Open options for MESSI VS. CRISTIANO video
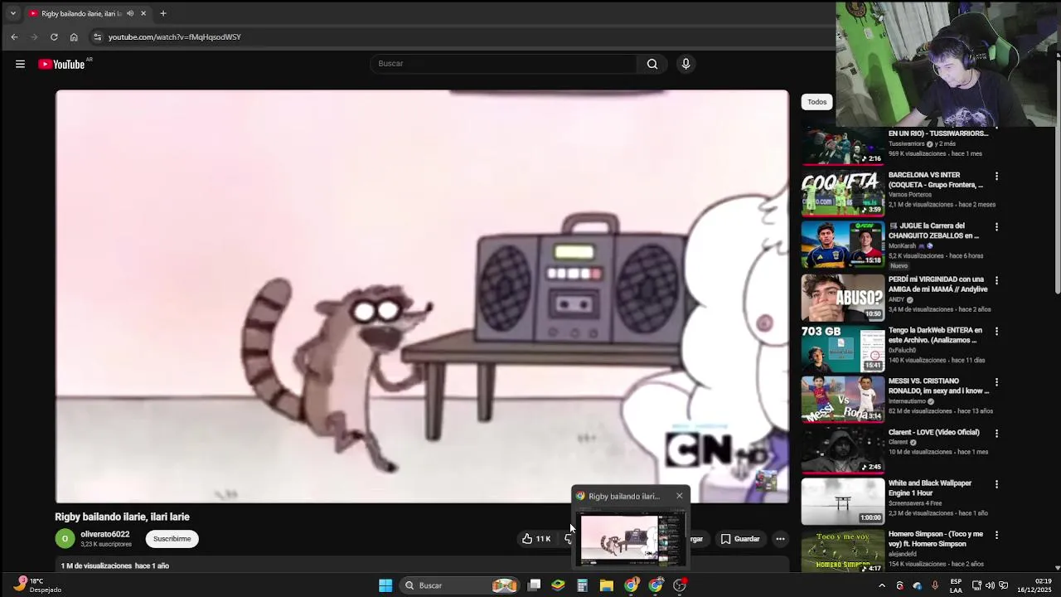 (996, 382)
